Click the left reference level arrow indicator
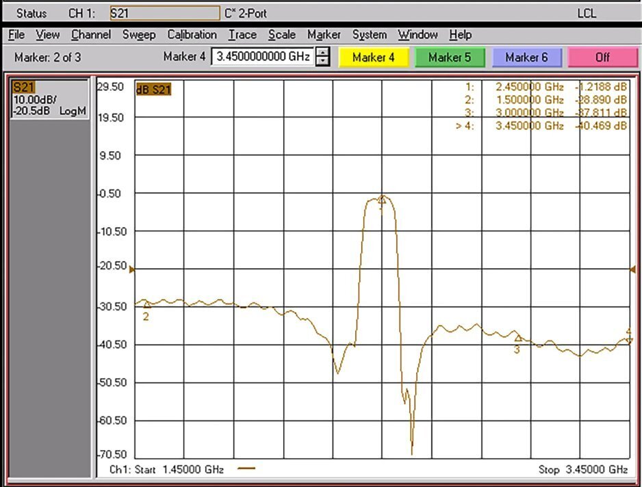This screenshot has height=487, width=642. click(x=133, y=270)
